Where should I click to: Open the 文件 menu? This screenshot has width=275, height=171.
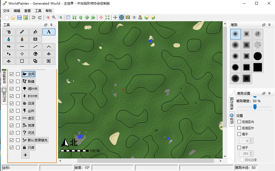click(6, 11)
